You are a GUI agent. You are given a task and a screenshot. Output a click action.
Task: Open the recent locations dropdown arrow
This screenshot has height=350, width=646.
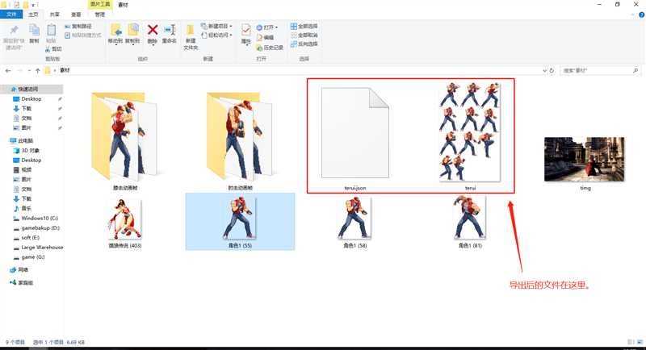[29, 71]
